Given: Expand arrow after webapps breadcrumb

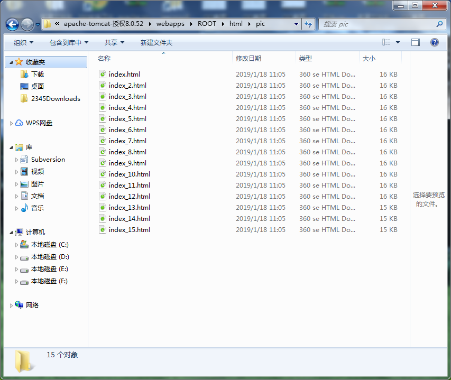Looking at the screenshot, I should (191, 24).
